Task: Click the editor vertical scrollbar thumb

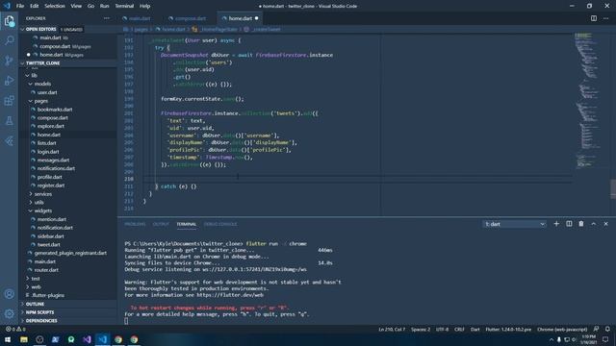Action: (613, 189)
